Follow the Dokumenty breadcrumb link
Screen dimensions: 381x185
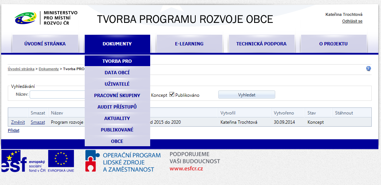[48, 69]
